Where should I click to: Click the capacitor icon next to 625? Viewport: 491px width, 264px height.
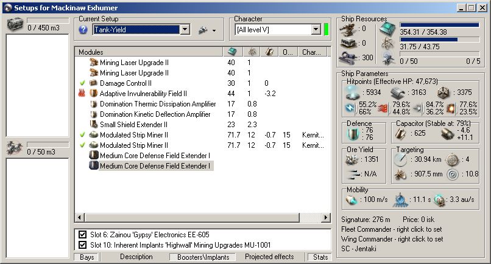[x=400, y=134]
